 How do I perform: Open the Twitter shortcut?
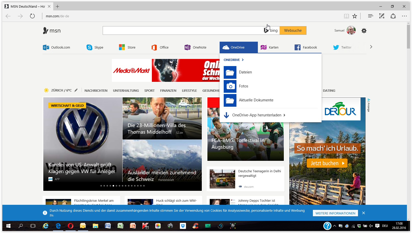[x=342, y=47]
